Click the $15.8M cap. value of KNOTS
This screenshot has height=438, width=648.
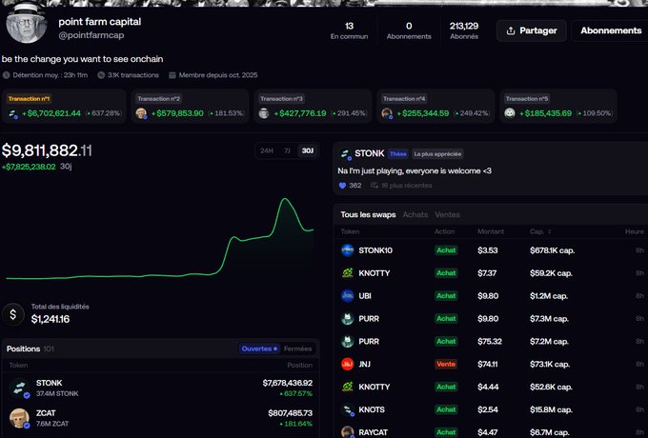pyautogui.click(x=551, y=409)
